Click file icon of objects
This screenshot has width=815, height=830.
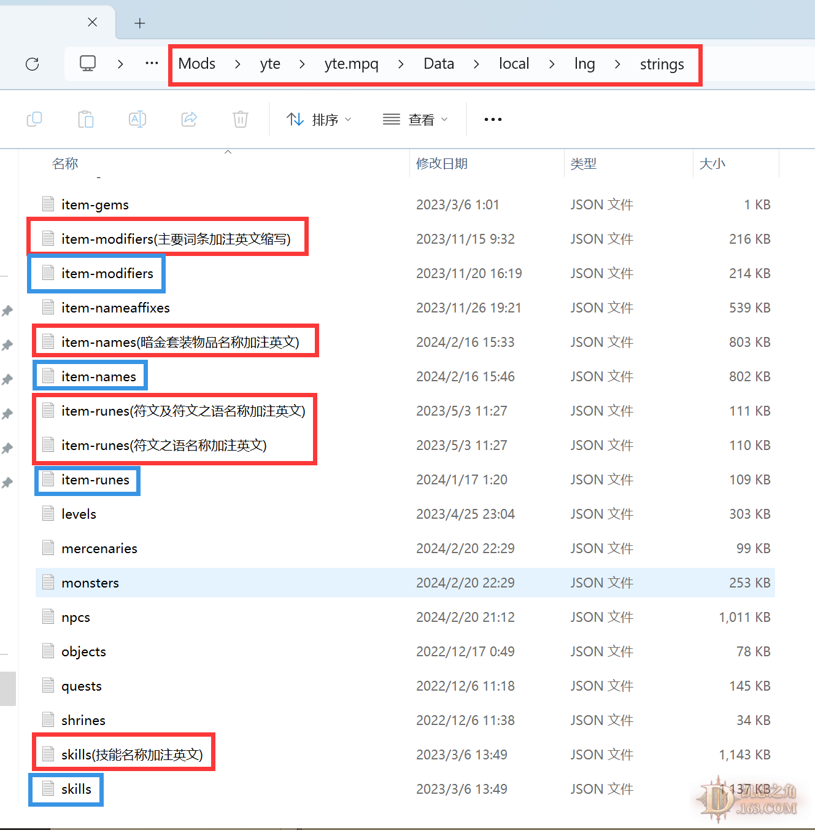coord(48,651)
